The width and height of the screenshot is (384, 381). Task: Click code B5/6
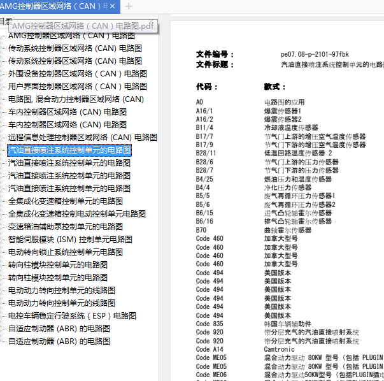point(203,205)
